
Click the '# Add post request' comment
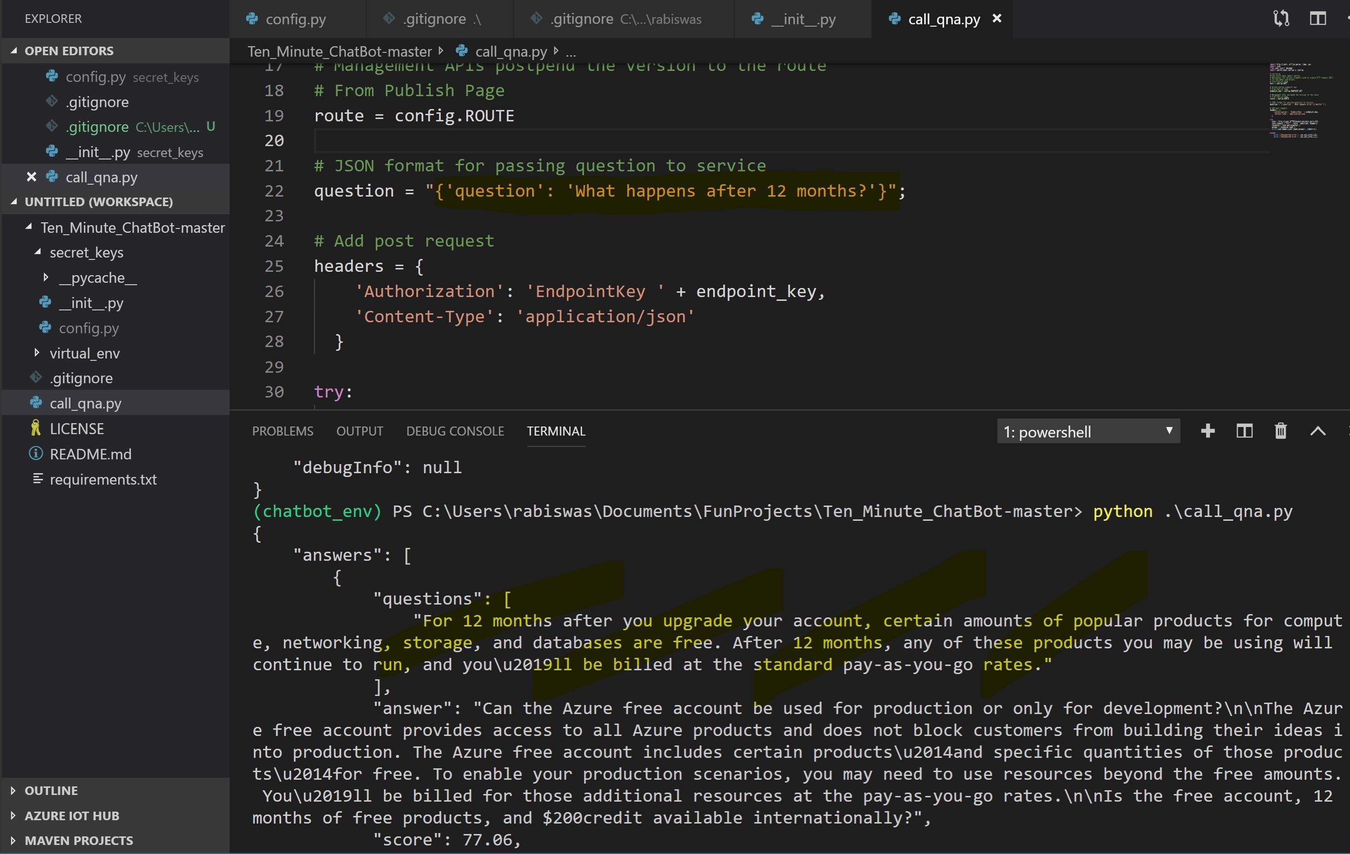click(403, 241)
